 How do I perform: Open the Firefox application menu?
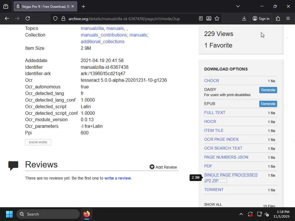pos(288,18)
